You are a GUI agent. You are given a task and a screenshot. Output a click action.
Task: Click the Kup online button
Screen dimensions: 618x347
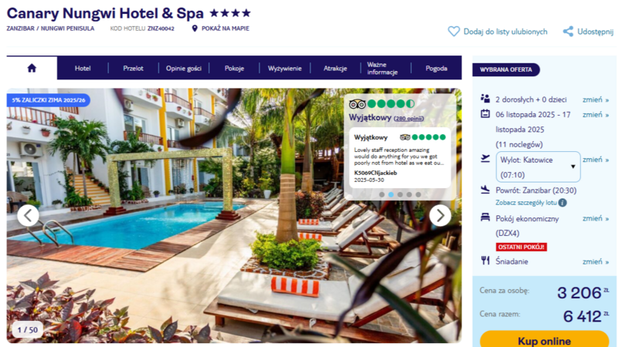click(x=545, y=339)
